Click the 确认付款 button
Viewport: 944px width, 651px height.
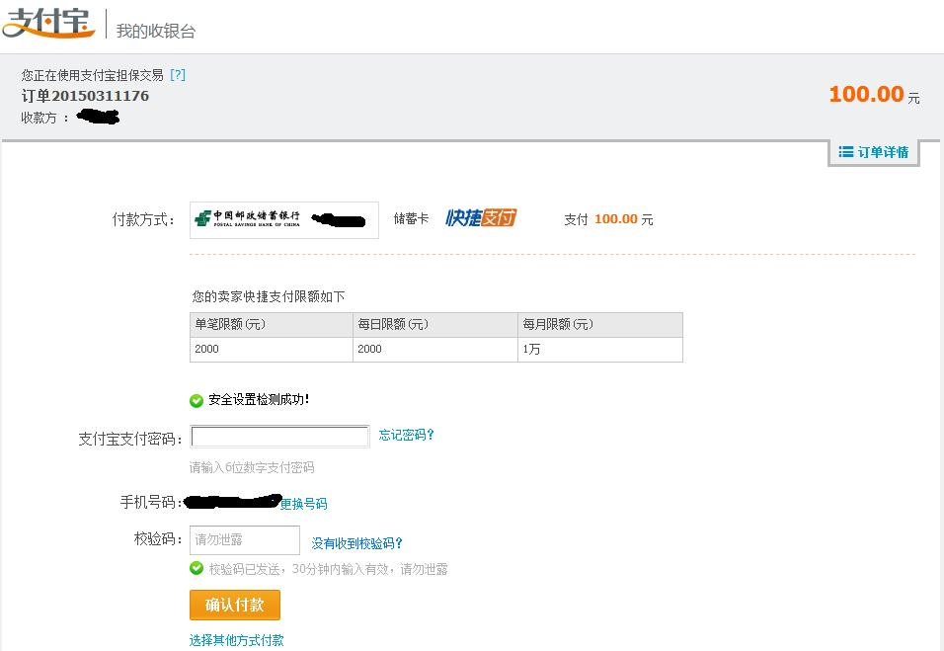[235, 605]
